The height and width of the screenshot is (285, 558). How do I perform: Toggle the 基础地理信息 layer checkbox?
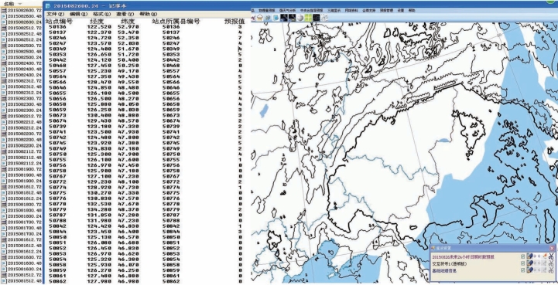pos(522,270)
